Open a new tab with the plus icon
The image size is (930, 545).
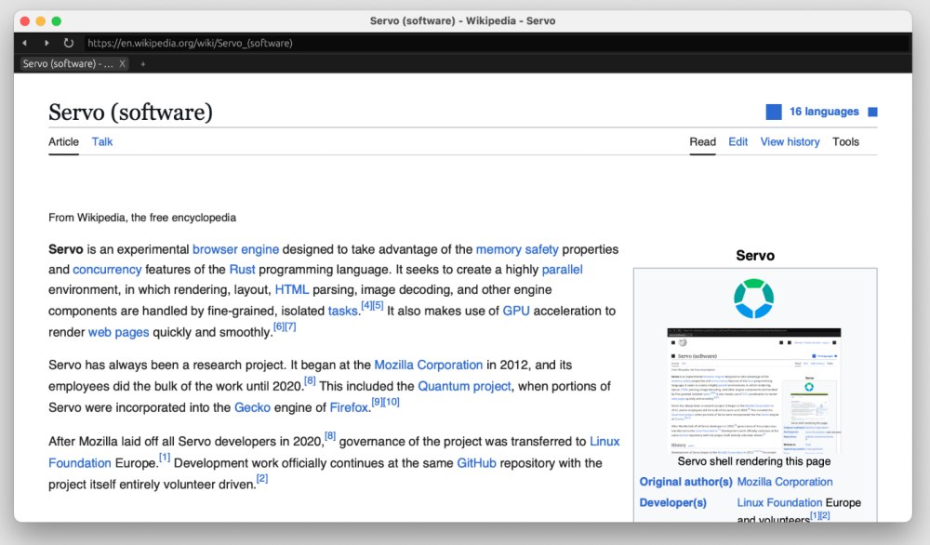pyautogui.click(x=143, y=63)
